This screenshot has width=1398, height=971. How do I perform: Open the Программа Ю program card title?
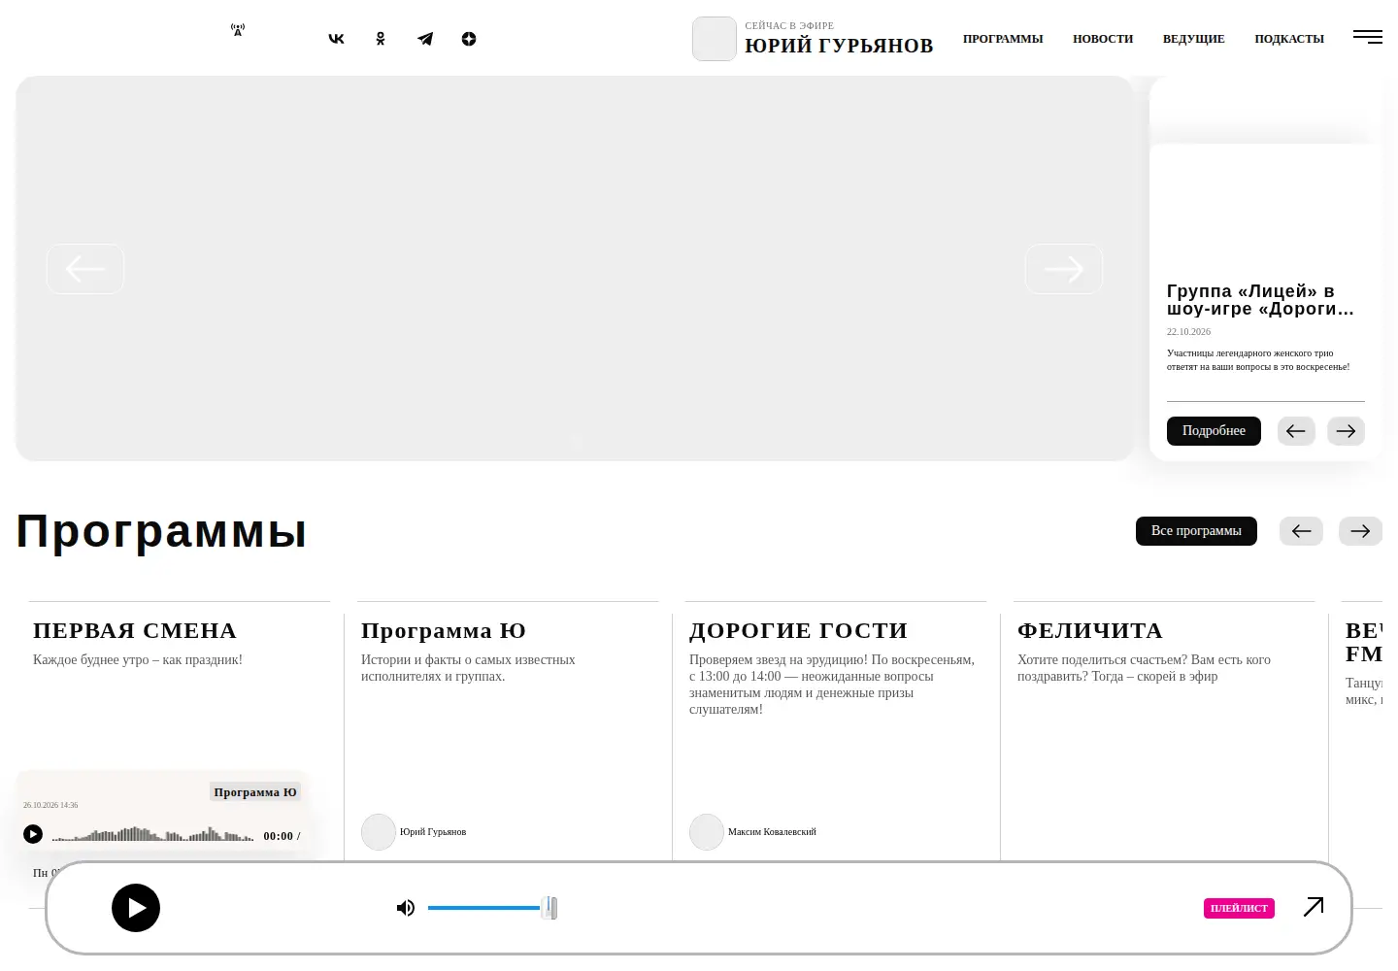point(444,630)
